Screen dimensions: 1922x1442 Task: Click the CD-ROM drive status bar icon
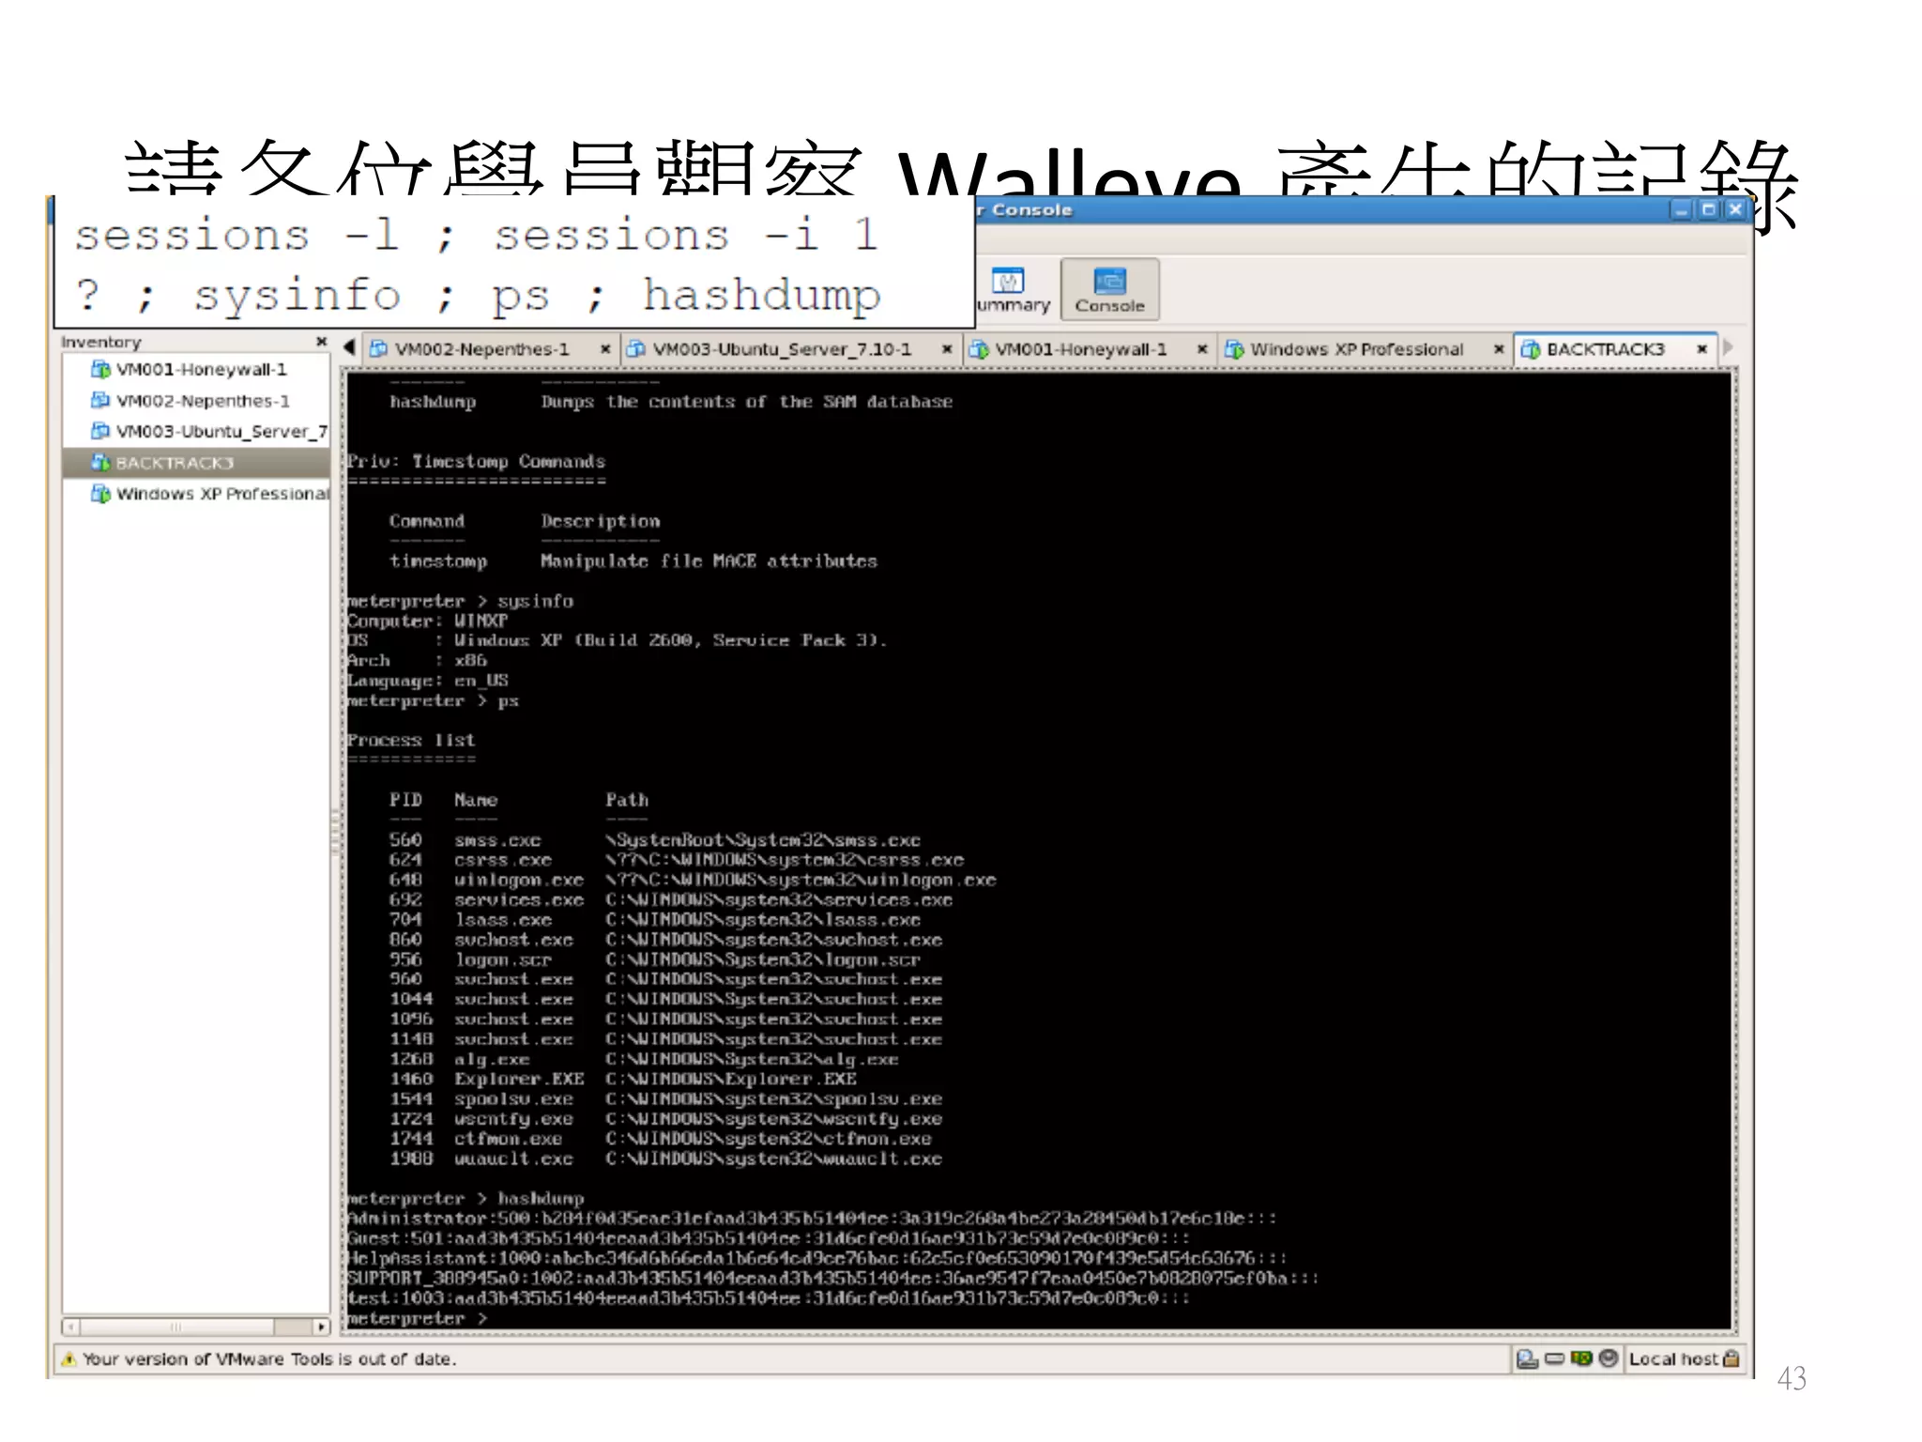[1609, 1358]
